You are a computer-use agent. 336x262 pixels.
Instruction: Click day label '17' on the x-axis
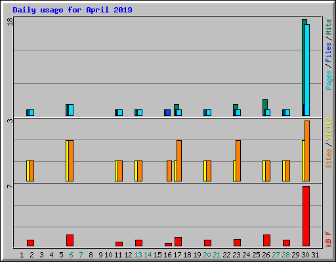pyautogui.click(x=177, y=255)
